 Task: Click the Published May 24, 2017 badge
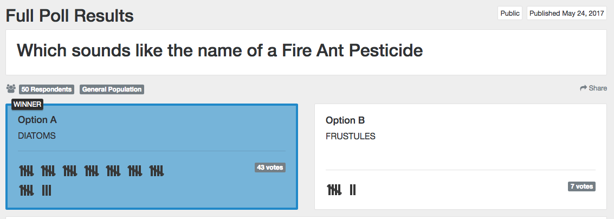567,14
